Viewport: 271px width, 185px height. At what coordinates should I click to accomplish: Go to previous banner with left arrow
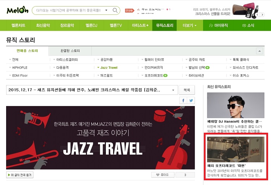pyautogui.click(x=257, y=15)
